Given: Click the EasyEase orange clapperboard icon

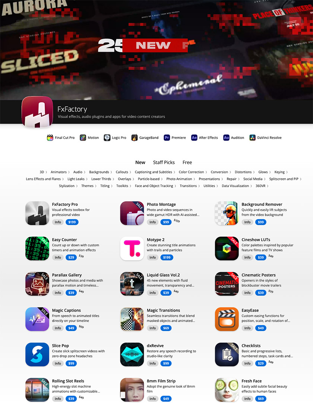Looking at the screenshot, I should click(x=227, y=319).
